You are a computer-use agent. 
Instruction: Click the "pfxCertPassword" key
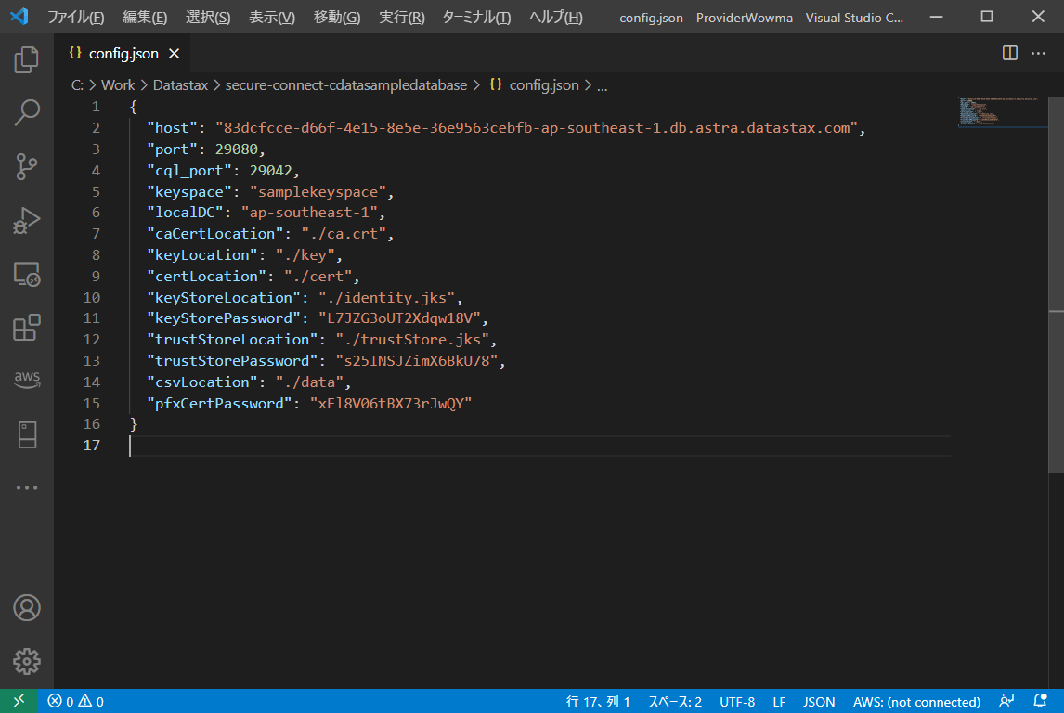click(x=219, y=404)
